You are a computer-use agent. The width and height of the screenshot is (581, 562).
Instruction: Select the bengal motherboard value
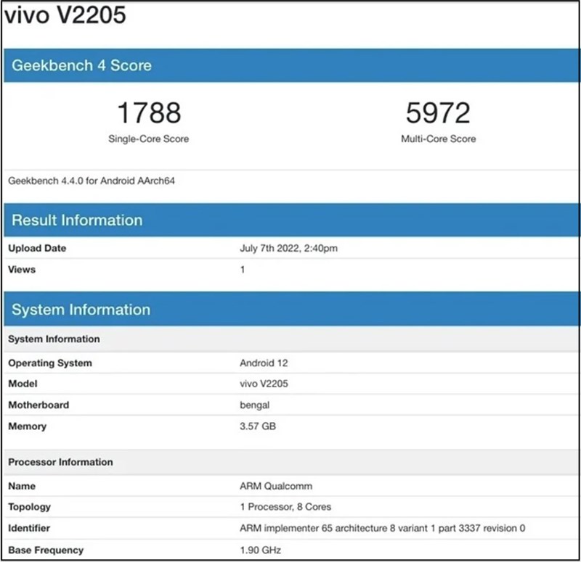255,405
